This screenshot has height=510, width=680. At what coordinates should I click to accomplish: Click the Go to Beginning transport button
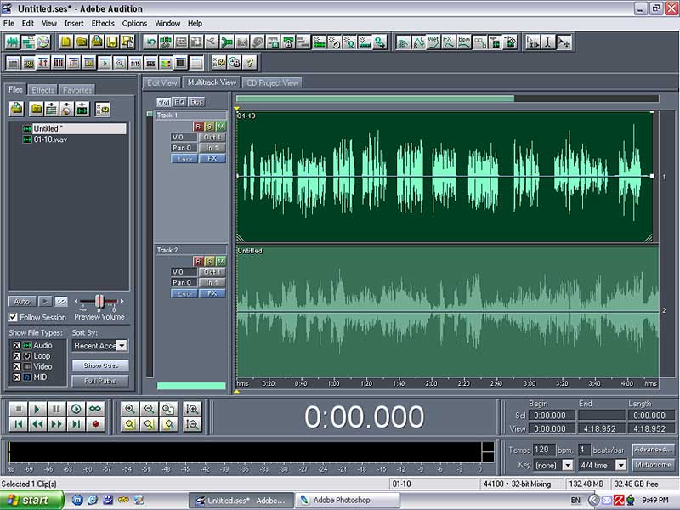click(18, 423)
